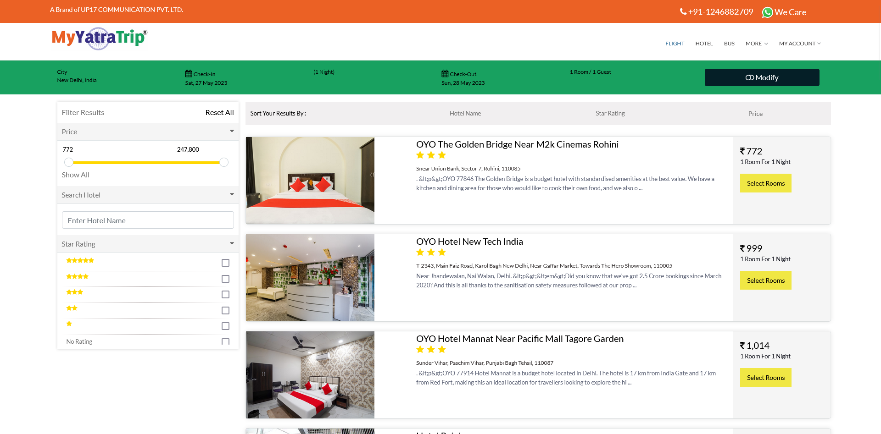Select the rupee price 772 of Golden Bridge
Image resolution: width=881 pixels, height=434 pixels.
(751, 151)
